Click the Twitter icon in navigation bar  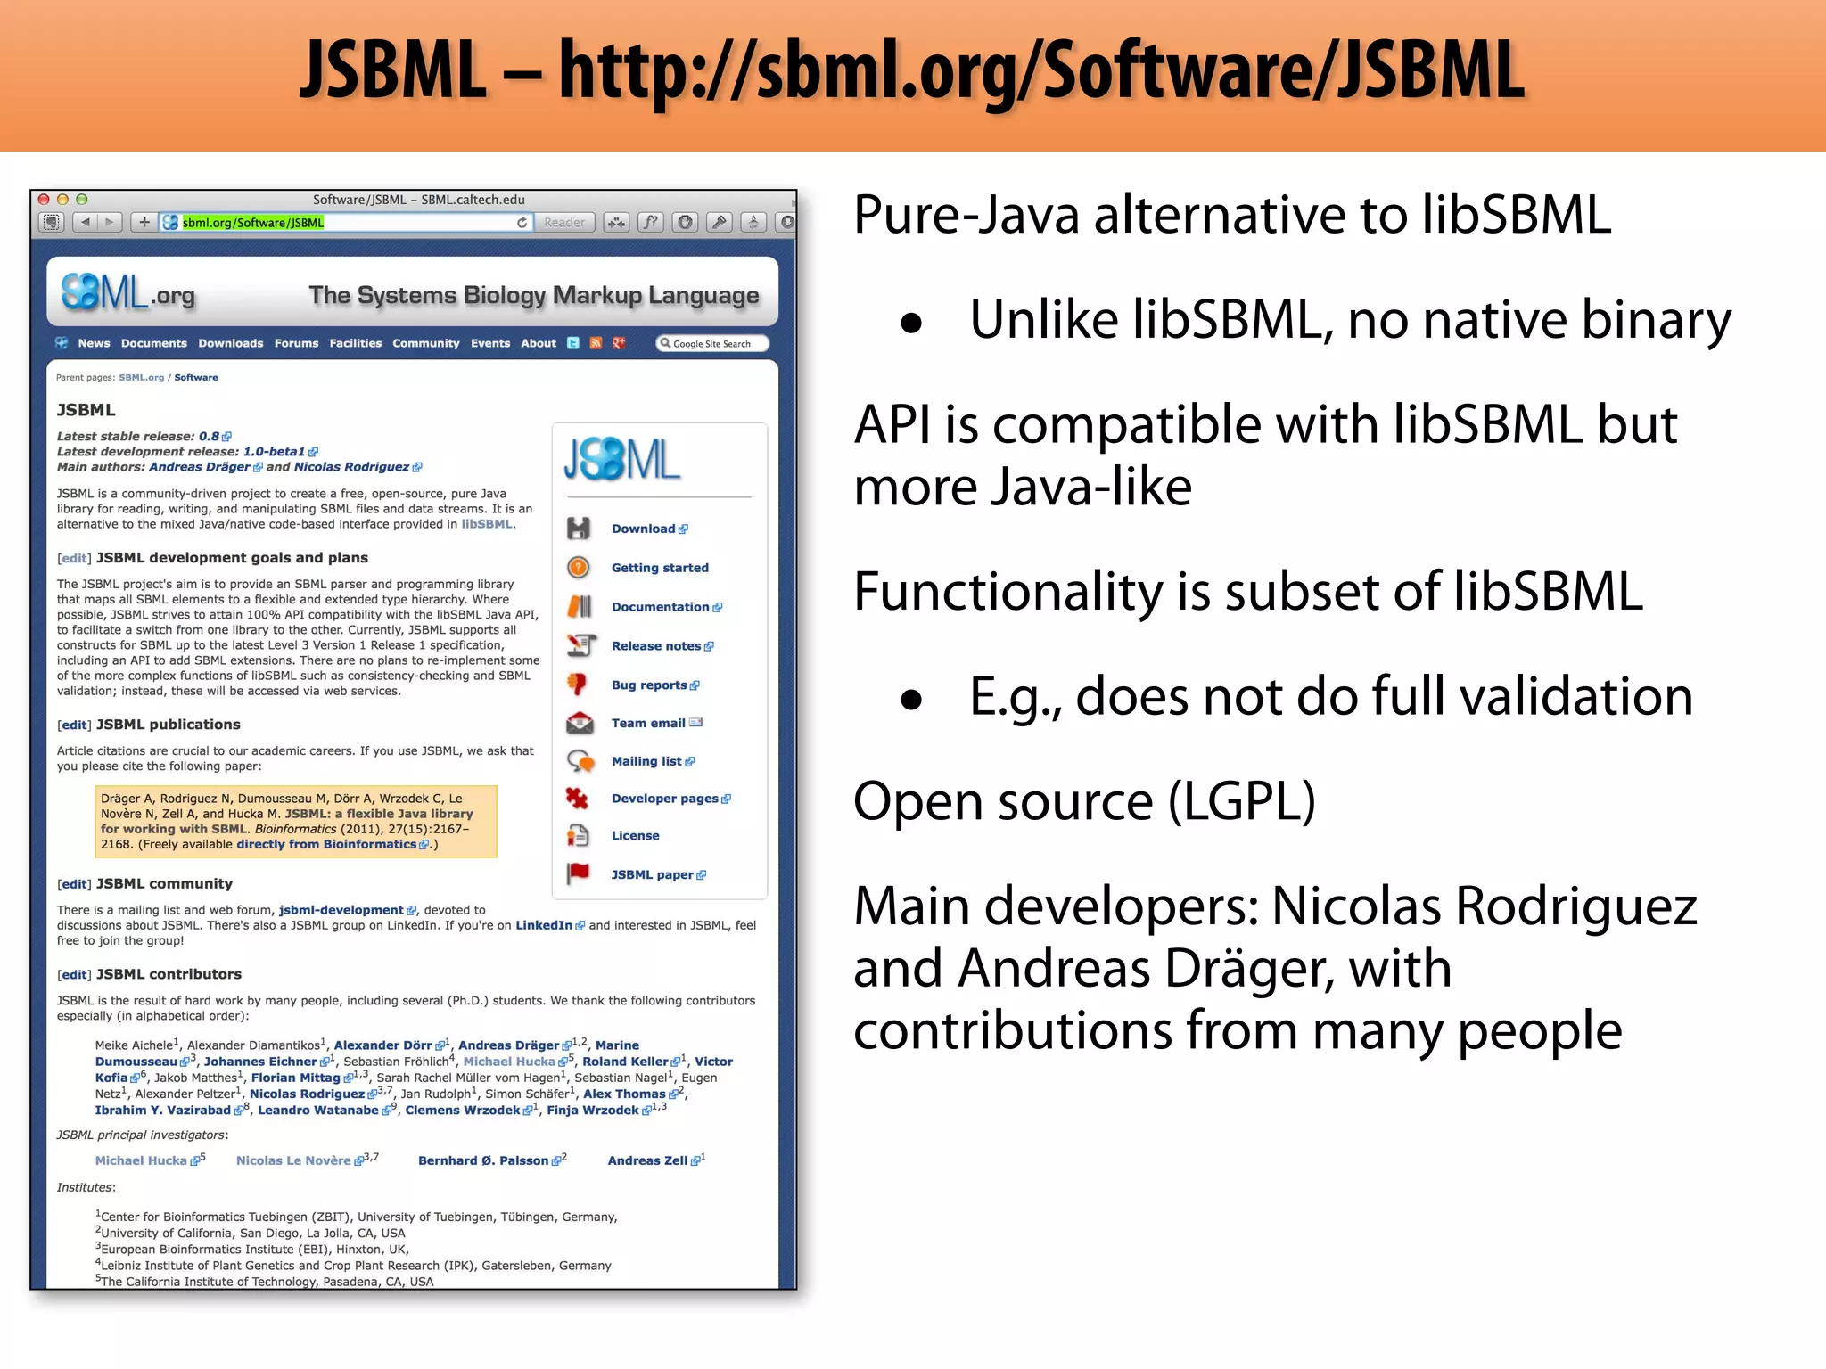click(573, 343)
